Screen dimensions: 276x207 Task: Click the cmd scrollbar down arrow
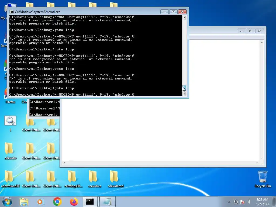pyautogui.click(x=184, y=94)
